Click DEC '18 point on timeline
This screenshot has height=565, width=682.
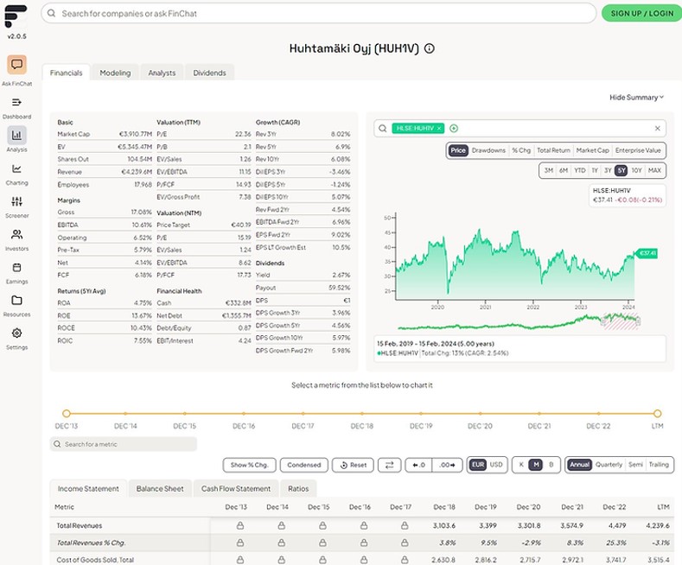point(362,413)
